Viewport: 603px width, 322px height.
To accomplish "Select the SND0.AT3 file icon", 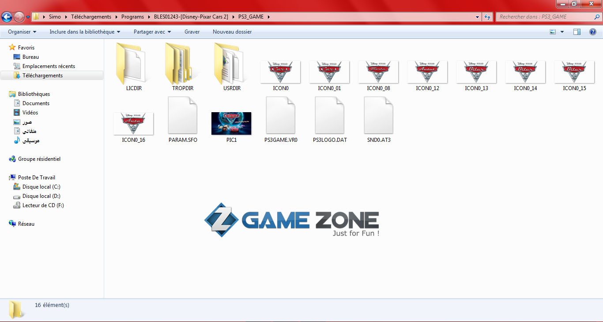I will coord(378,116).
